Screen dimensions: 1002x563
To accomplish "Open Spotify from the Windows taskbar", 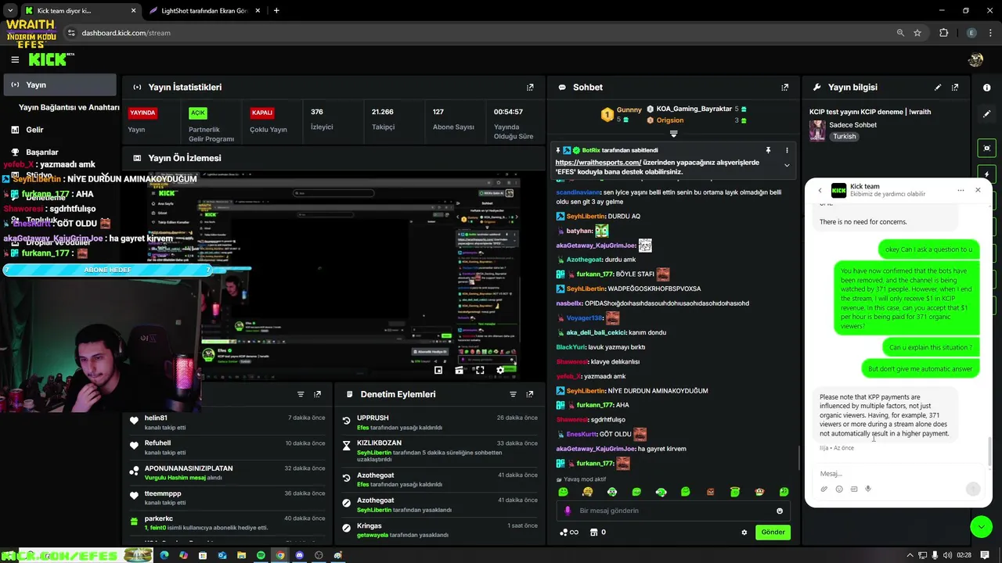I will (x=261, y=555).
